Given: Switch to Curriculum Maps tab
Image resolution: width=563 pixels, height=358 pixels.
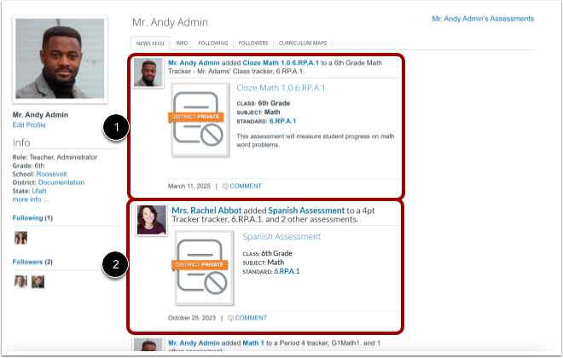Looking at the screenshot, I should [x=303, y=43].
